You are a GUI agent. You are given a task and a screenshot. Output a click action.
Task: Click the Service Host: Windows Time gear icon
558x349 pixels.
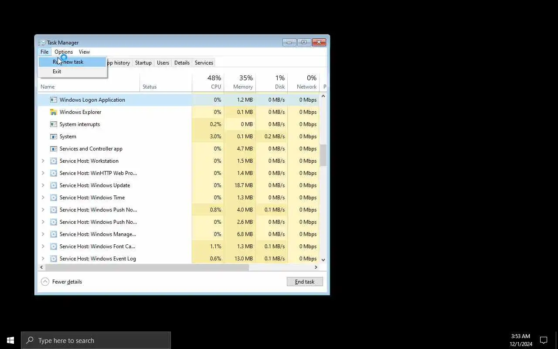[x=54, y=198]
